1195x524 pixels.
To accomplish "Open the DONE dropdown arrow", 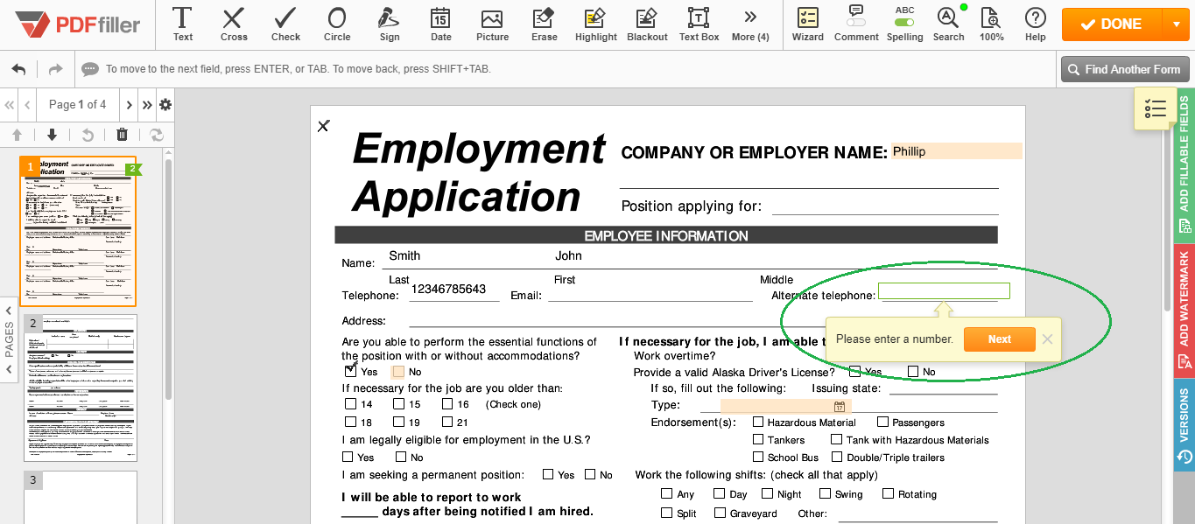I will [x=1174, y=24].
